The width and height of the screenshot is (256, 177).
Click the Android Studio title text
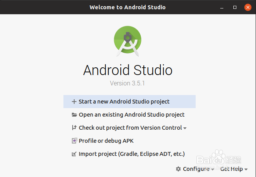[x=128, y=70]
